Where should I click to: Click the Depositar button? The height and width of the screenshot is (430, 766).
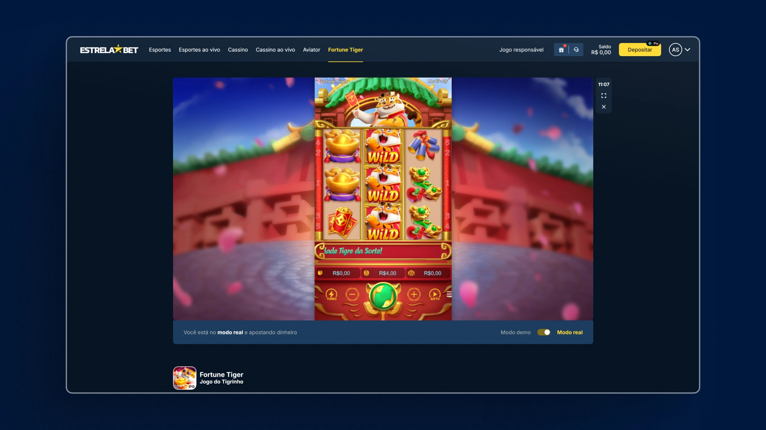[x=640, y=50]
